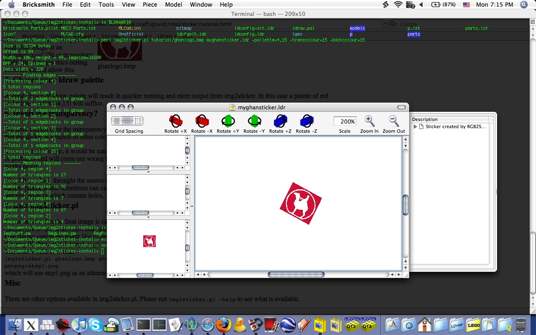The image size is (536, 335).
Task: Click the Scale percentage field
Action: 345,121
